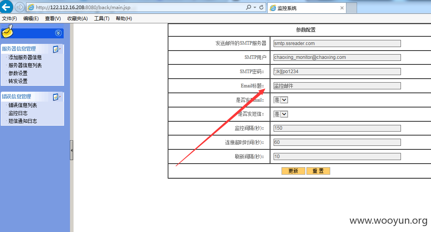Open the 工具(T) menu
The image size is (431, 232).
coord(102,19)
